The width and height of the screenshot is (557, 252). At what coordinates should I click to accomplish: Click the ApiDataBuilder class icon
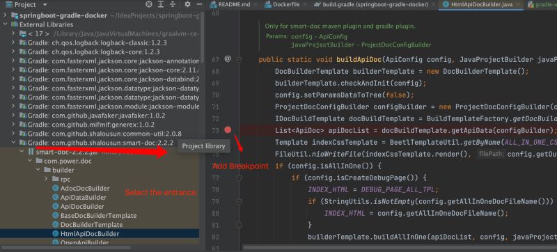[x=56, y=197]
